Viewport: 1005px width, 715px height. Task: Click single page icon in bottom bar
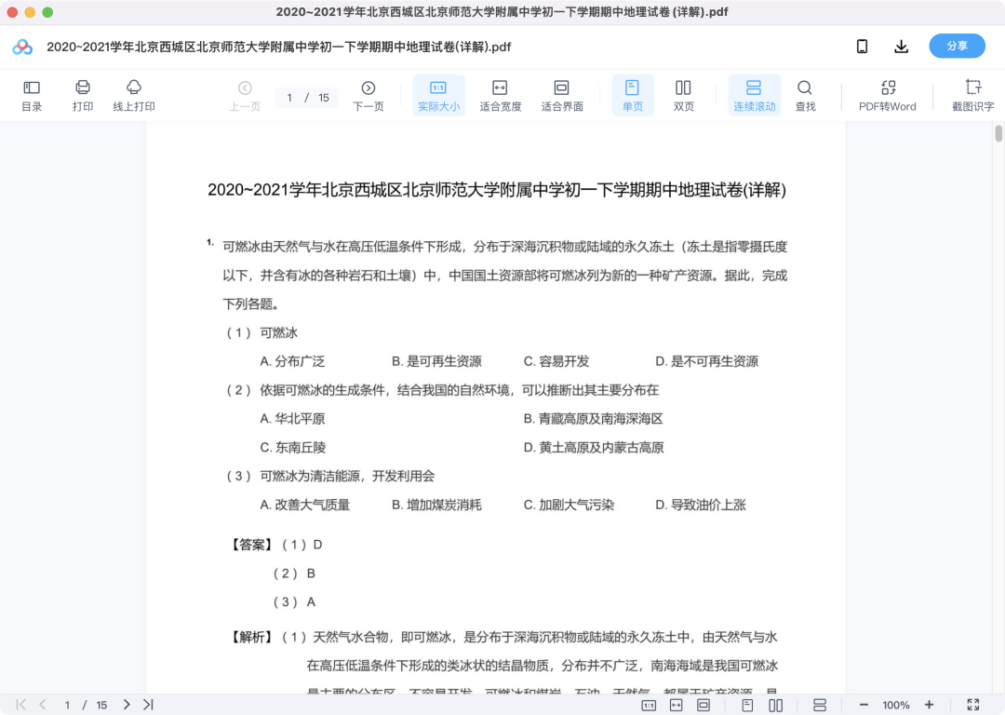747,705
